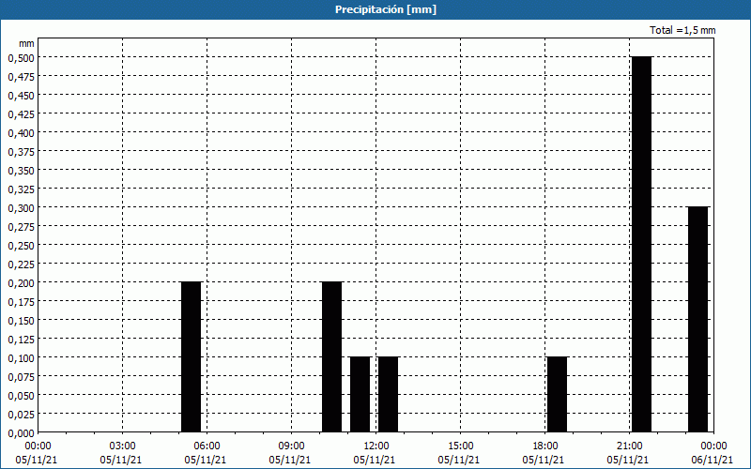Click the 00:00 label above the first 05/11/21
751x469 pixels.
[x=38, y=446]
